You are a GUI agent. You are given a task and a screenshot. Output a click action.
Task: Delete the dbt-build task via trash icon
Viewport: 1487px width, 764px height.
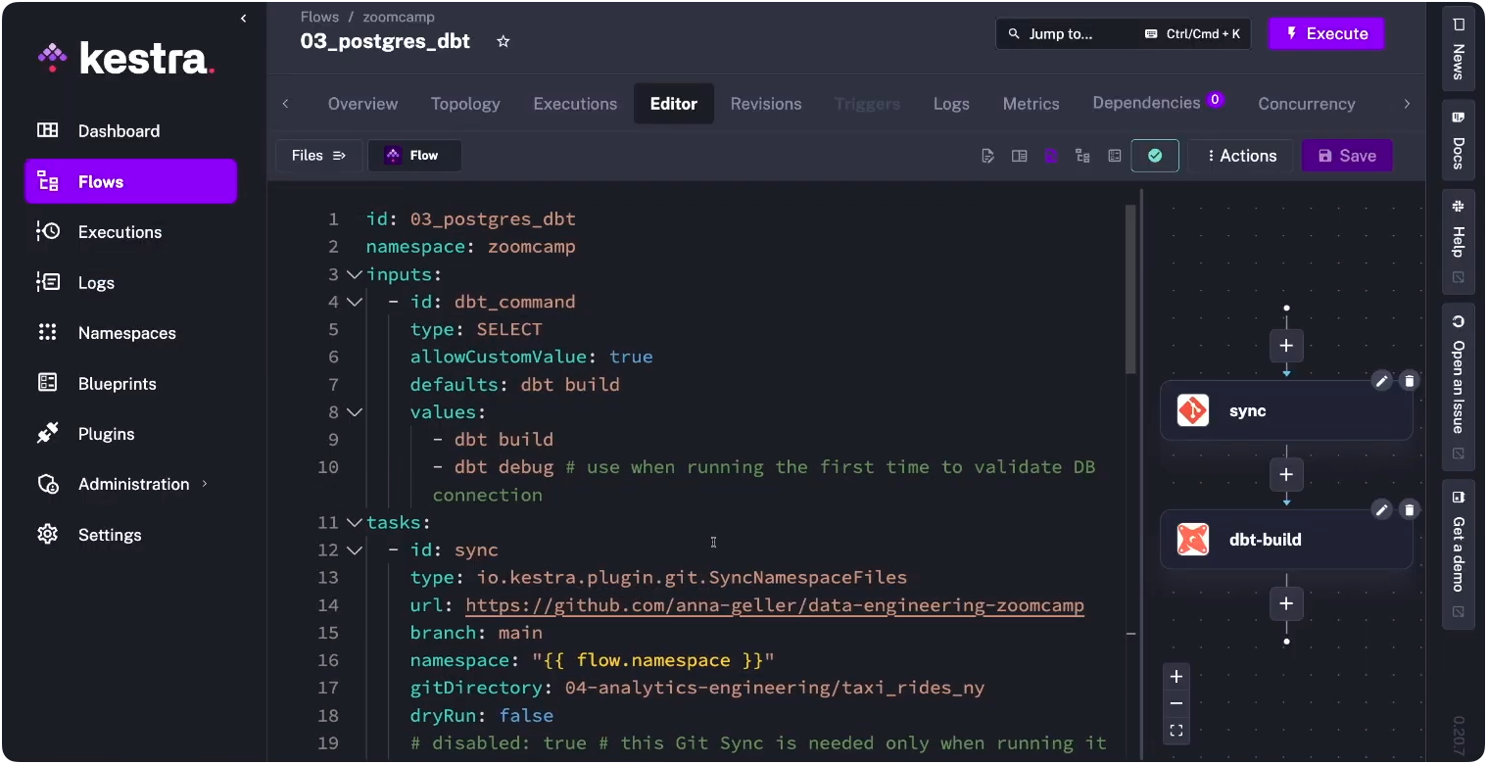[1411, 509]
